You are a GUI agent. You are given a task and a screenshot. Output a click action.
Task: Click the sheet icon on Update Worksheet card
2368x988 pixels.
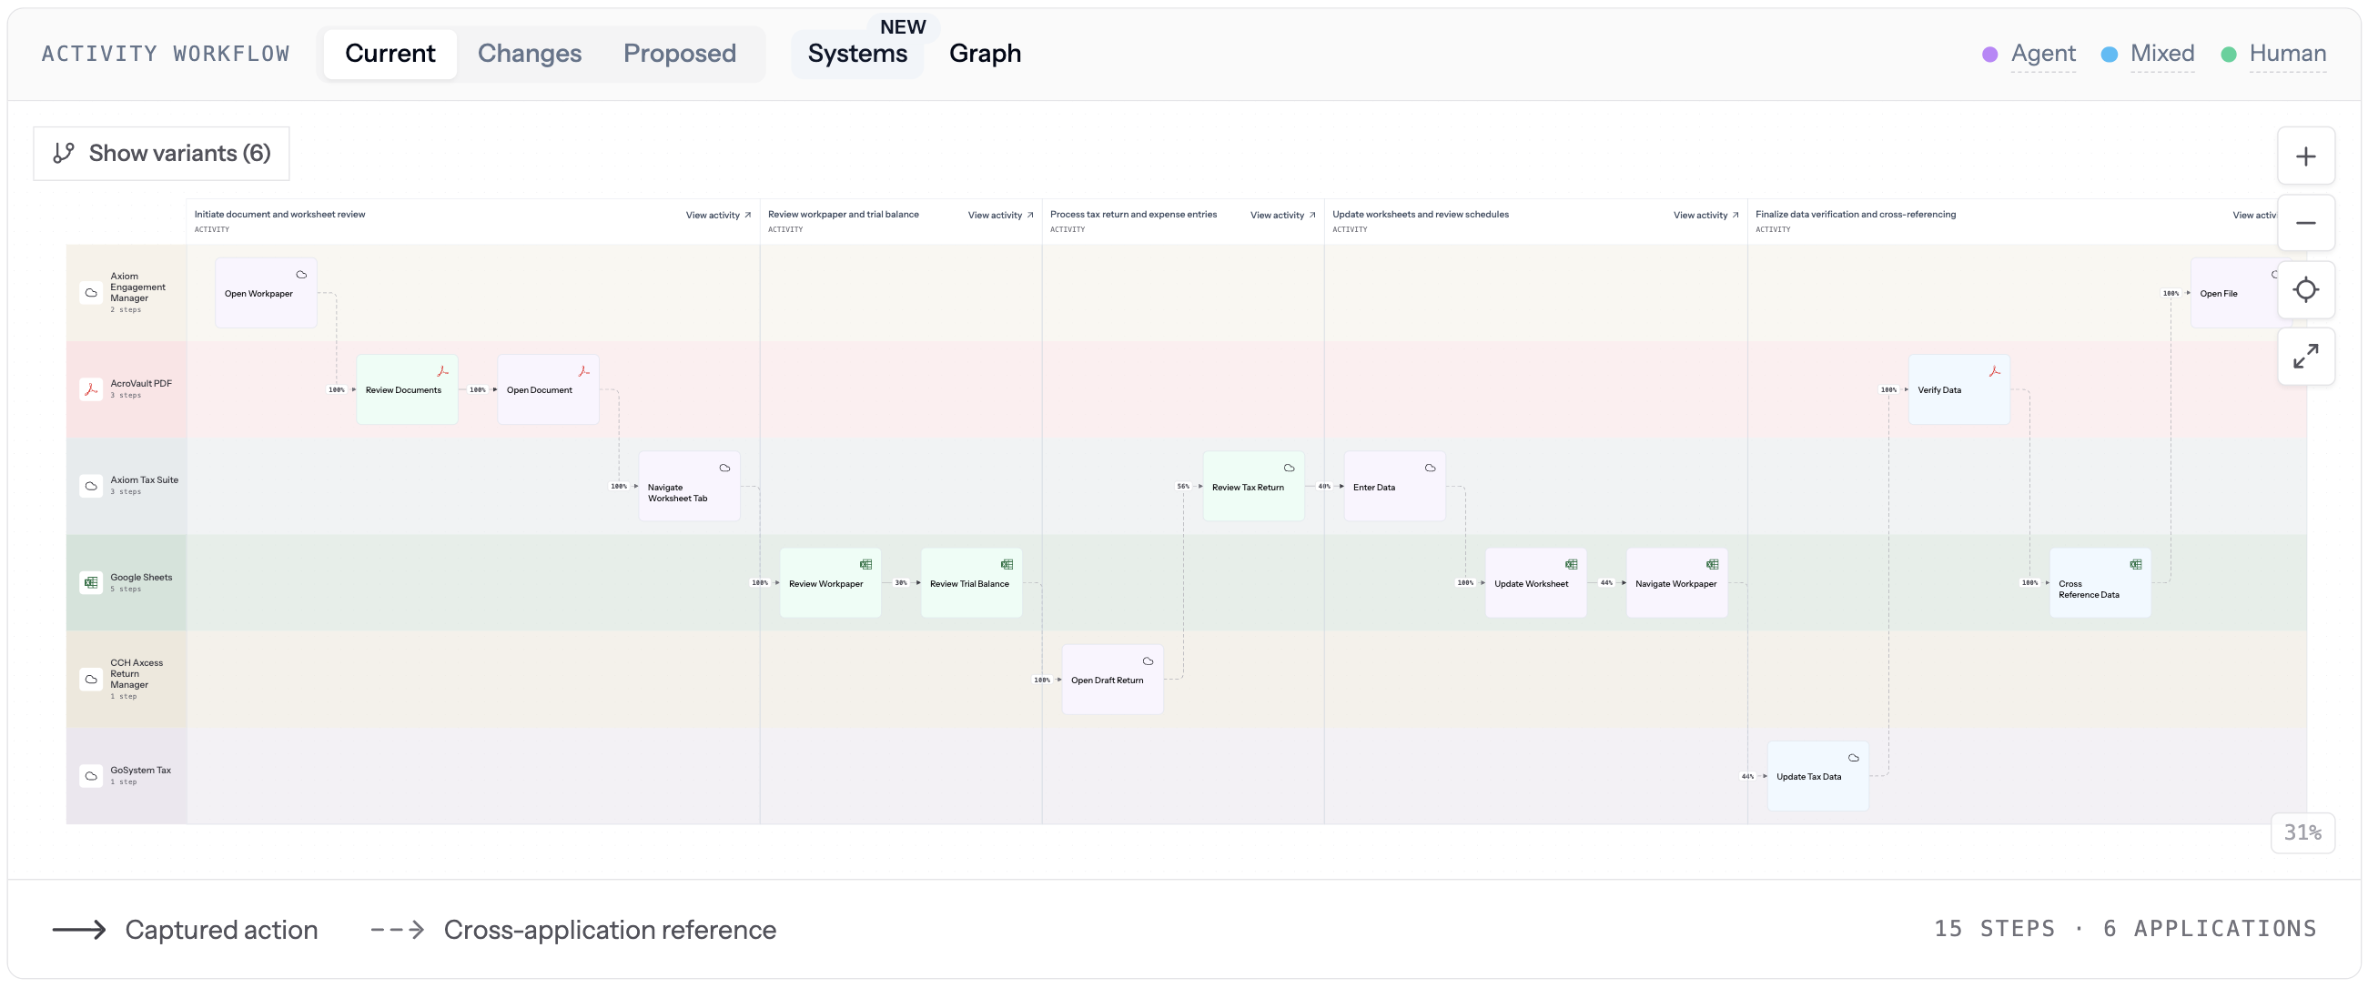coord(1571,564)
